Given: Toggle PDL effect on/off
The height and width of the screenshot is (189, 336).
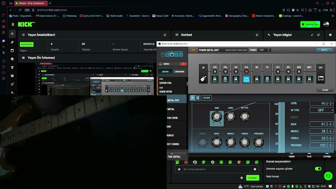Looking at the screenshot, I should tap(225, 72).
